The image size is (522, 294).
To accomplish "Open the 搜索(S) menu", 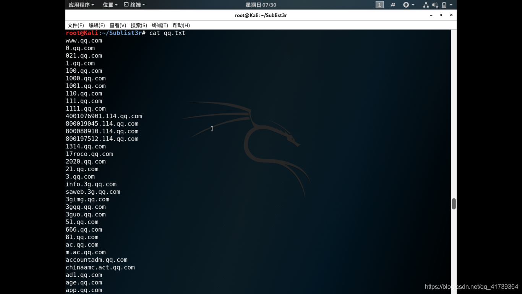I will [x=139, y=25].
